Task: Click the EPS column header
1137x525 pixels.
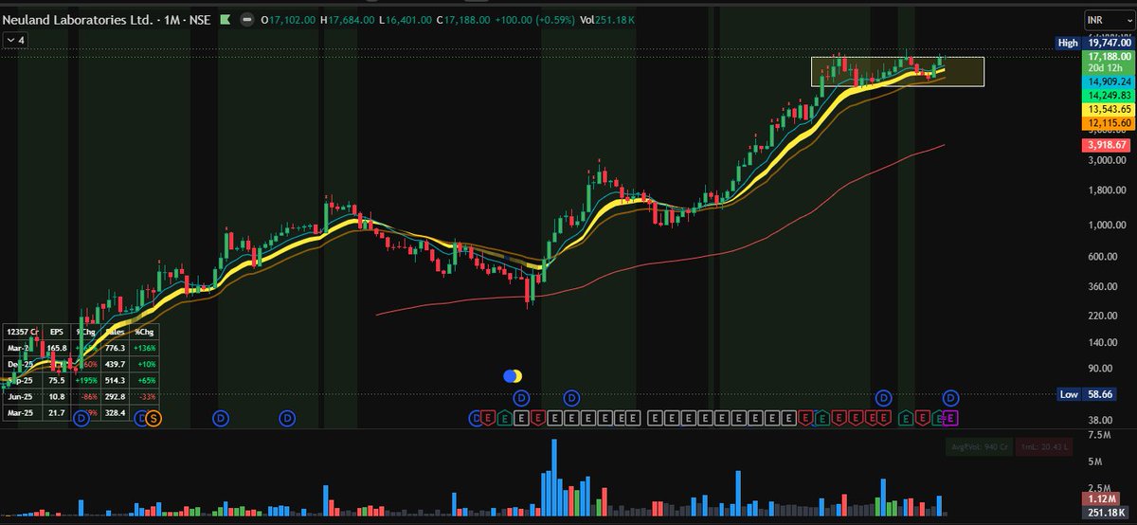Action: pyautogui.click(x=59, y=331)
